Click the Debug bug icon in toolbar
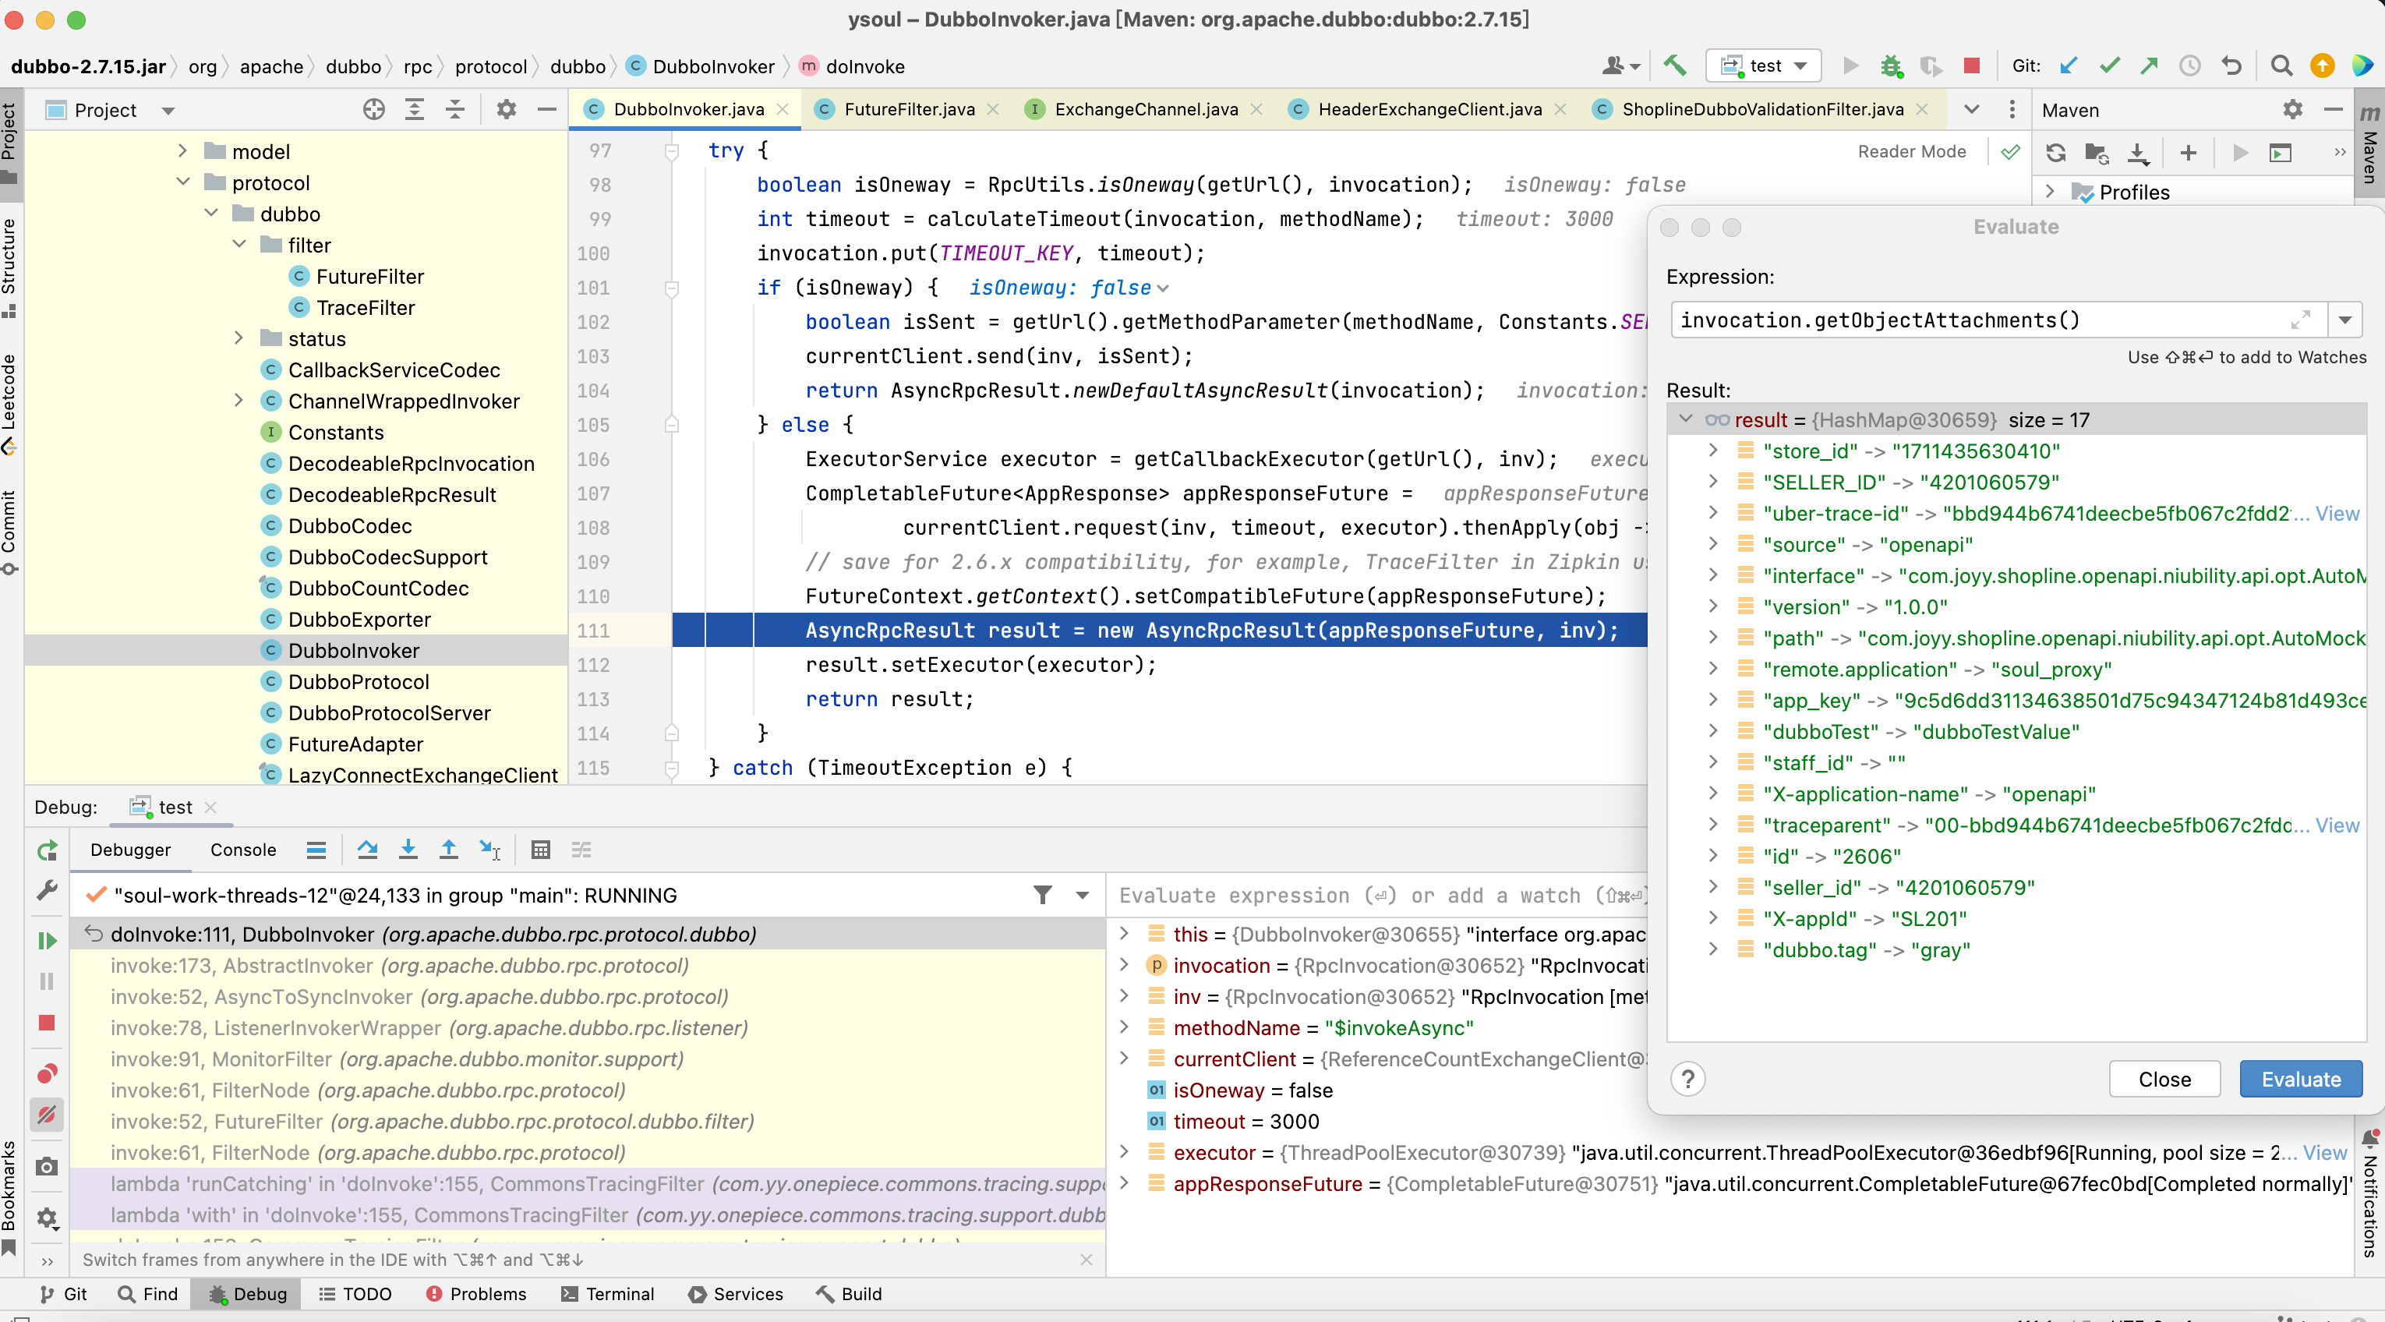The height and width of the screenshot is (1322, 2385). (x=1891, y=65)
